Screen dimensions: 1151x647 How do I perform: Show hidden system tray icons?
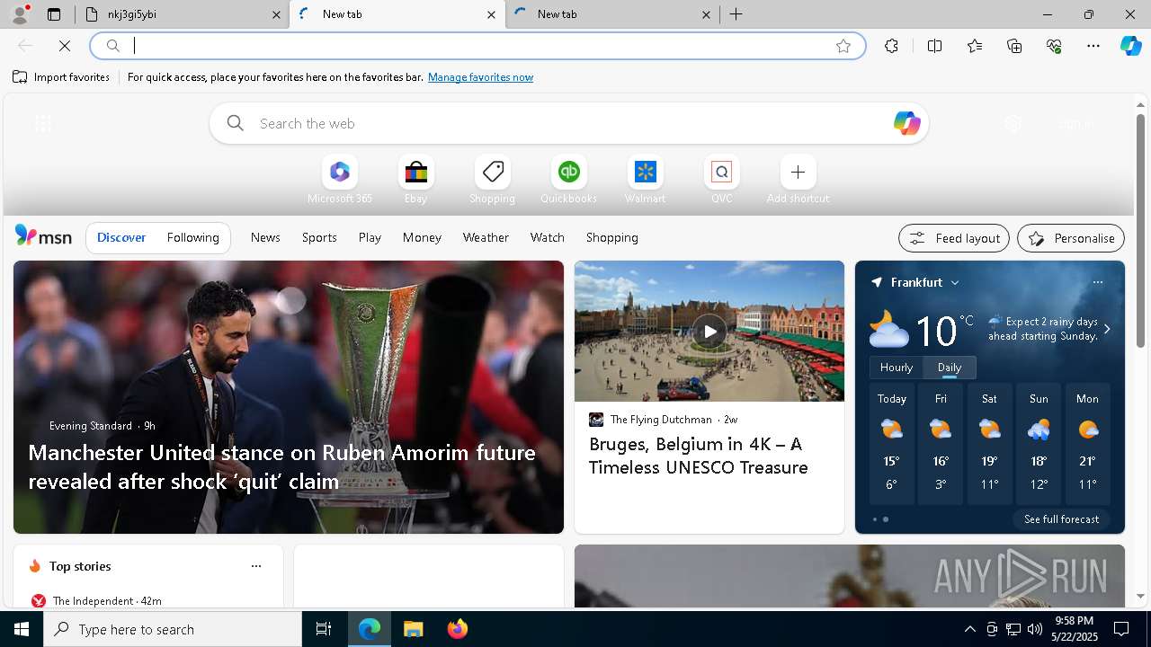pyautogui.click(x=969, y=629)
